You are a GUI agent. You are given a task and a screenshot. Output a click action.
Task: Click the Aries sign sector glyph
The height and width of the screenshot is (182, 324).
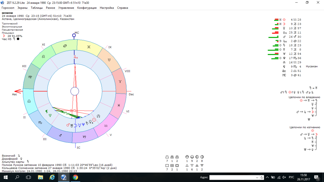(x=120, y=82)
